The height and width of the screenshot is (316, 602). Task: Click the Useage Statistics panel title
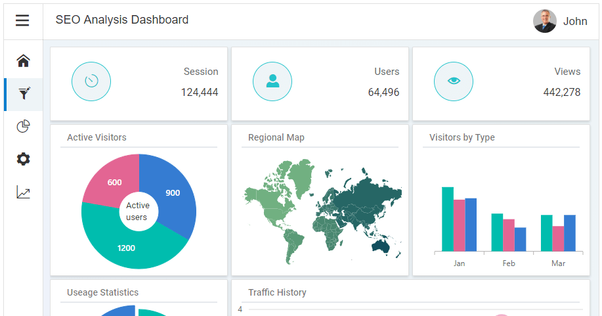tap(102, 292)
